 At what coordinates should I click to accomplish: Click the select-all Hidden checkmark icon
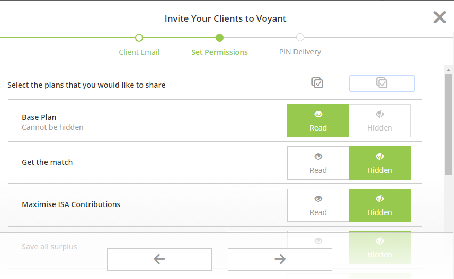click(381, 83)
